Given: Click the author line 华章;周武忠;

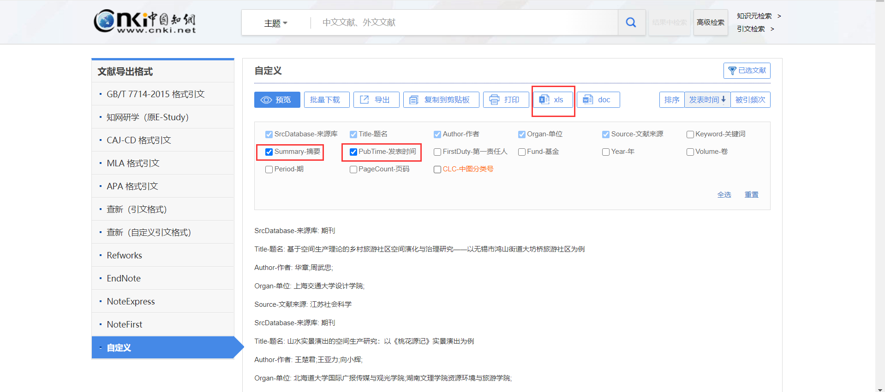Looking at the screenshot, I should 314,268.
